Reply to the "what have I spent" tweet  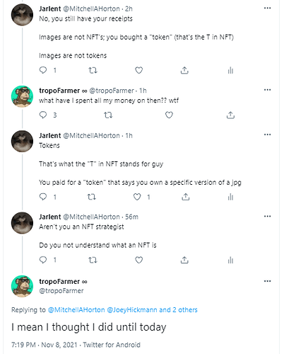43,115
